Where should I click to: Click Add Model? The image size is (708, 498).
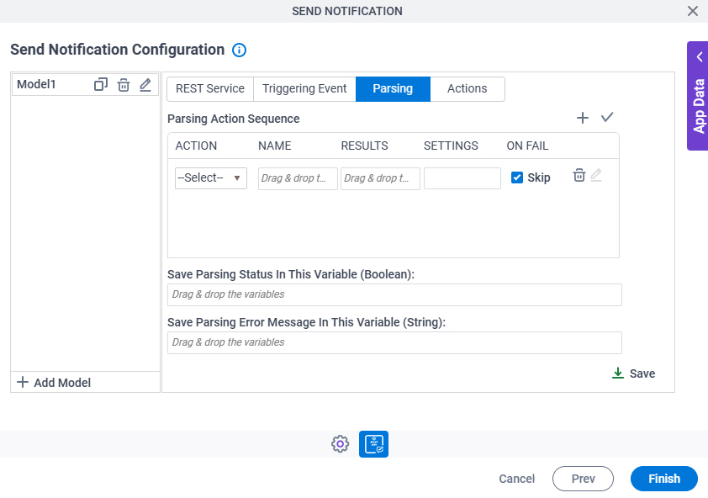54,382
